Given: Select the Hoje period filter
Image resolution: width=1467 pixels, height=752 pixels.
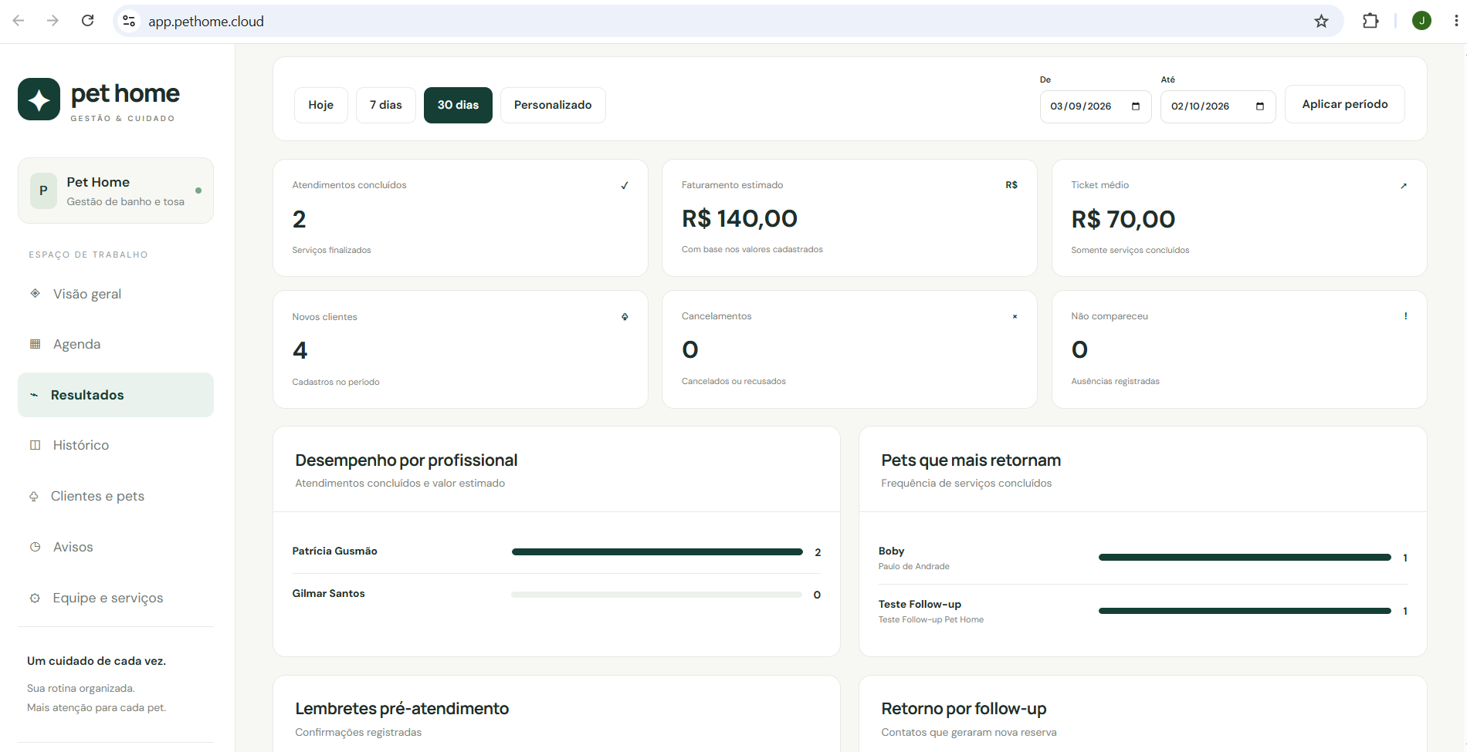Looking at the screenshot, I should (x=321, y=105).
